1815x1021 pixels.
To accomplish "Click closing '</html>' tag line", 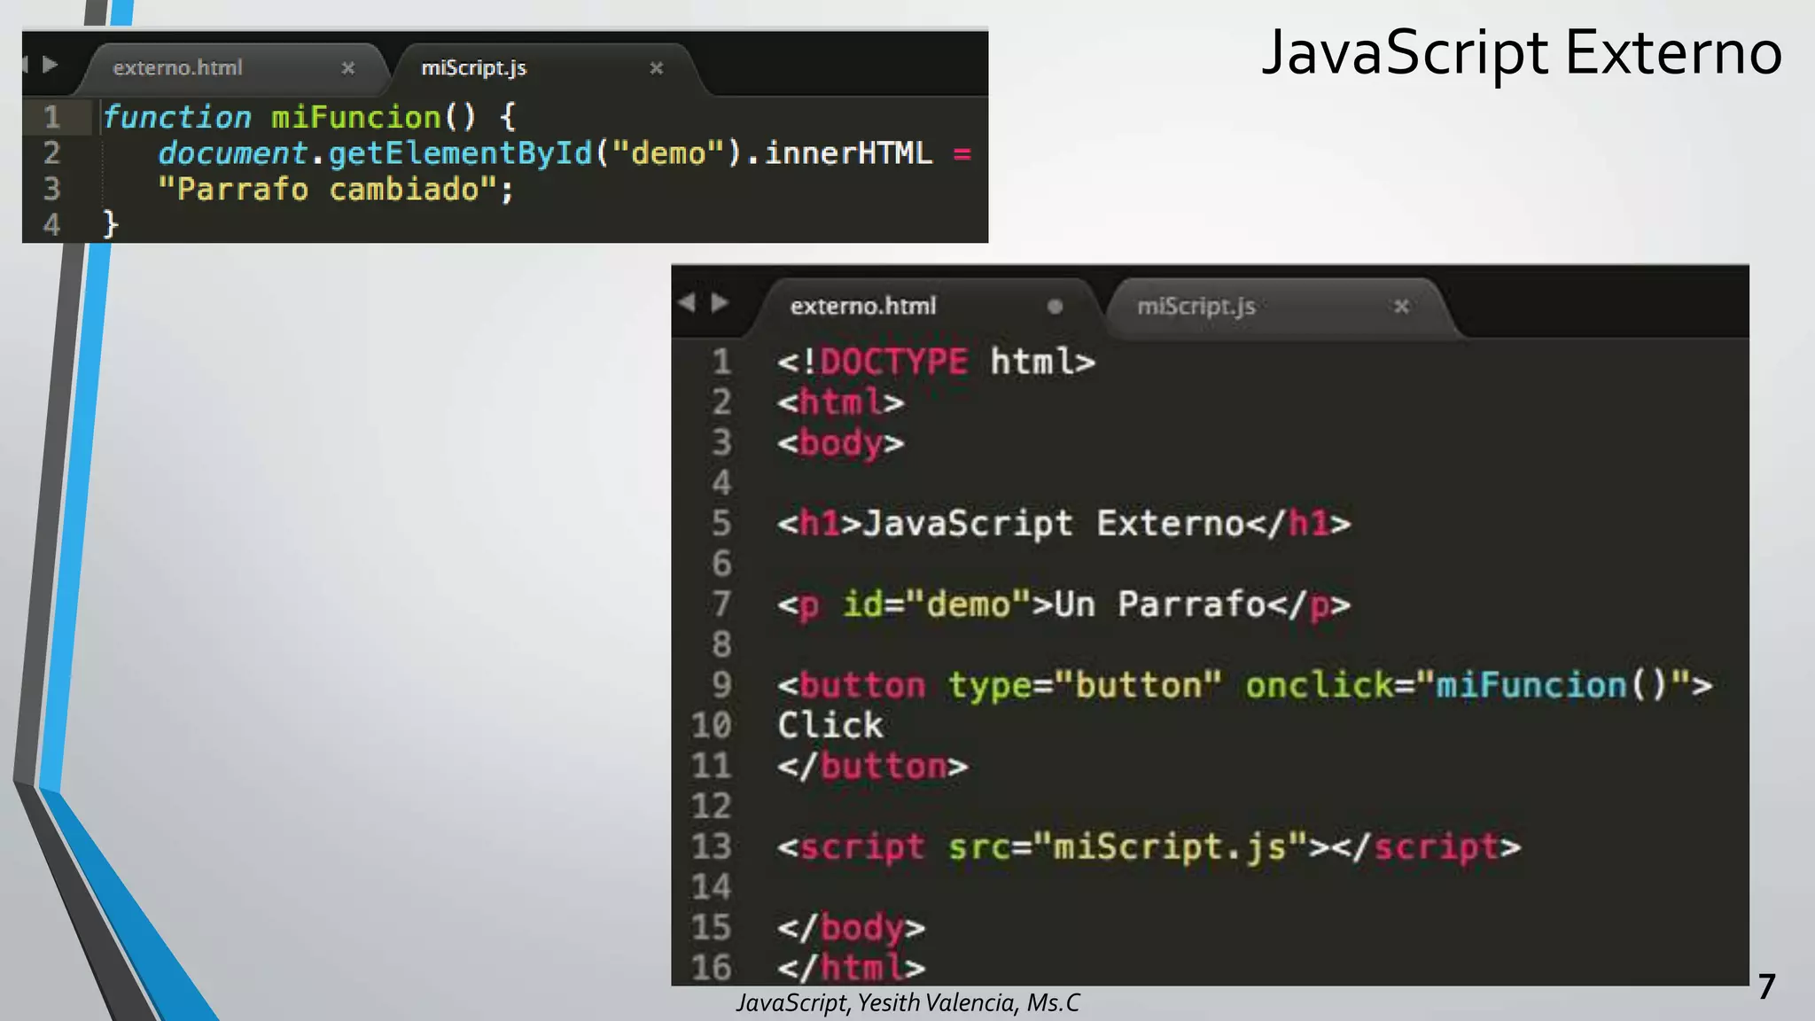I will pyautogui.click(x=852, y=967).
